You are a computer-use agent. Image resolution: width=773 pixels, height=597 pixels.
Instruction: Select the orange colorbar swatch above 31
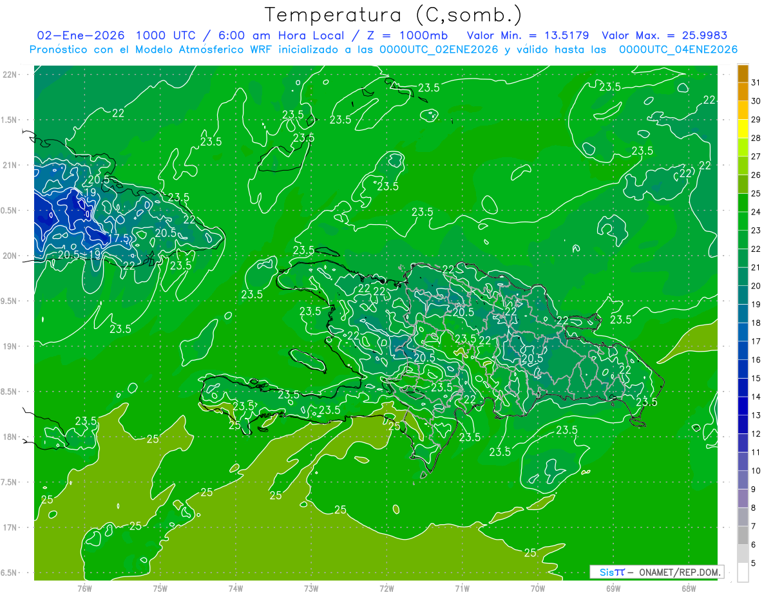[x=743, y=73]
